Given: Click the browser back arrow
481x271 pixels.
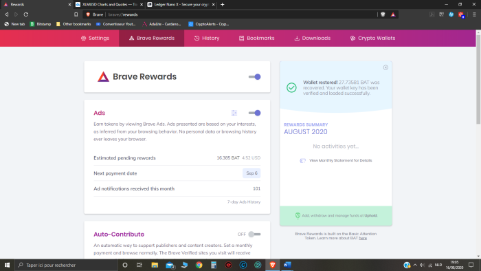Looking at the screenshot, I should click(7, 14).
